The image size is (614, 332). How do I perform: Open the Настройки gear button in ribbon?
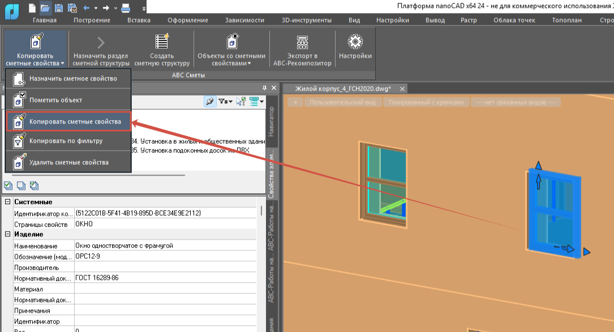[x=355, y=46]
